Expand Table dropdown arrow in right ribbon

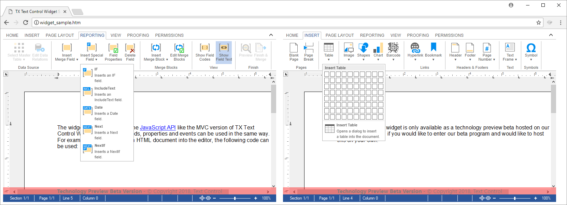click(329, 60)
